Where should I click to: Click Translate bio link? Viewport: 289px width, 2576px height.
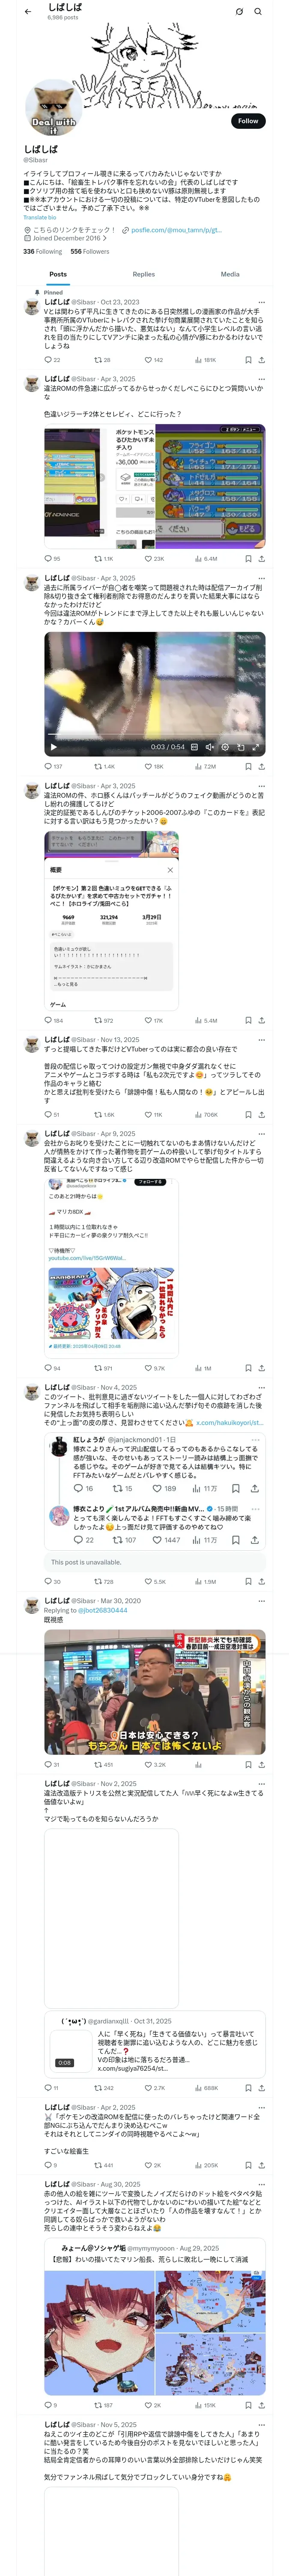click(40, 217)
